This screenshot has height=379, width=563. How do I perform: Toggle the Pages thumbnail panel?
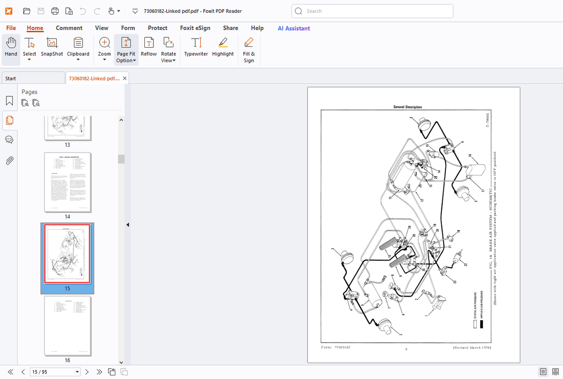9,120
